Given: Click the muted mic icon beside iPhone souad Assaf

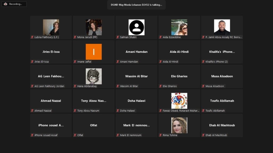Looking at the screenshot, I should (x=32, y=135).
